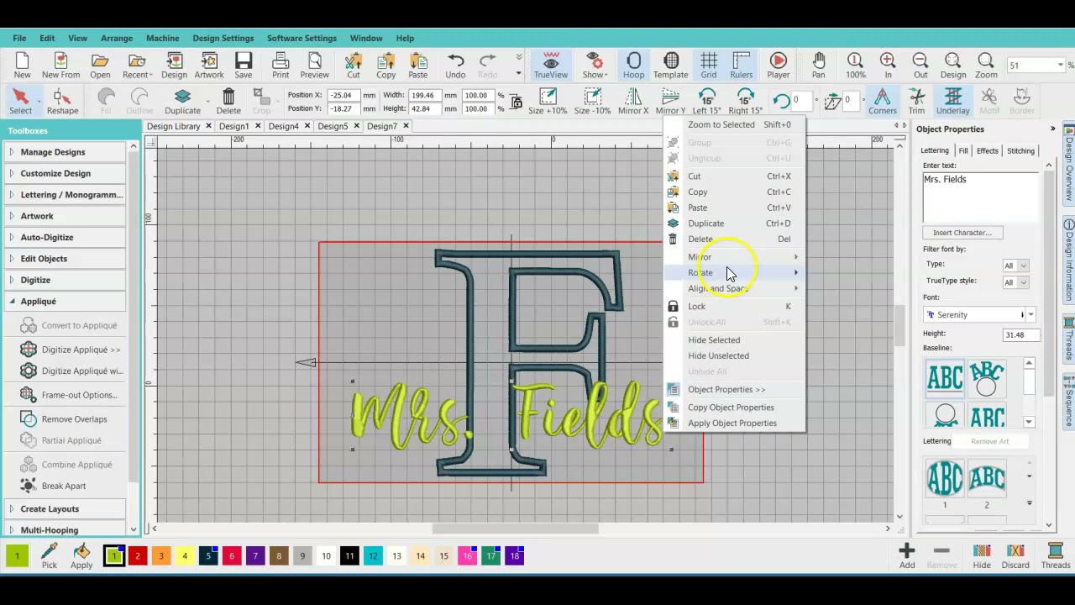This screenshot has width=1075, height=605.
Task: Click Add color icon
Action: tap(907, 556)
